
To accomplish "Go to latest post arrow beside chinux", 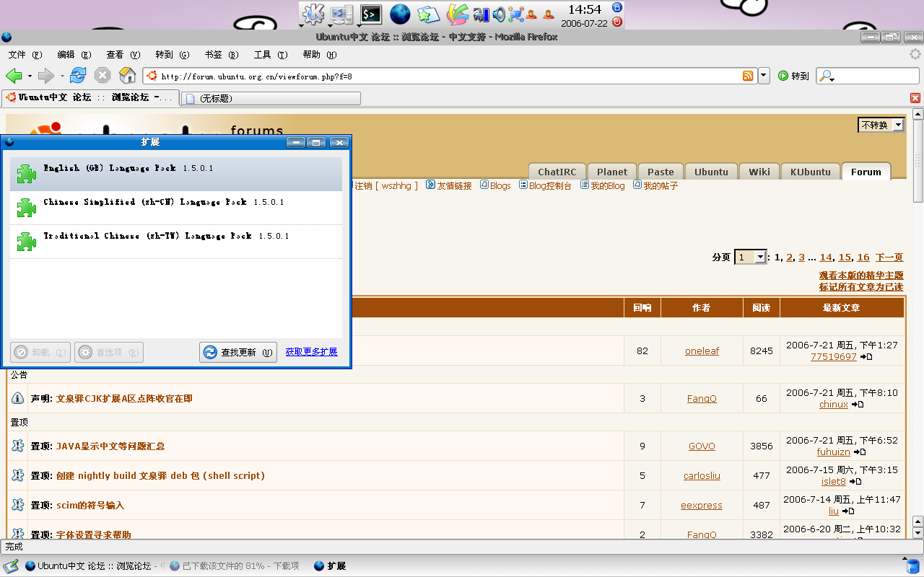I will click(x=858, y=405).
